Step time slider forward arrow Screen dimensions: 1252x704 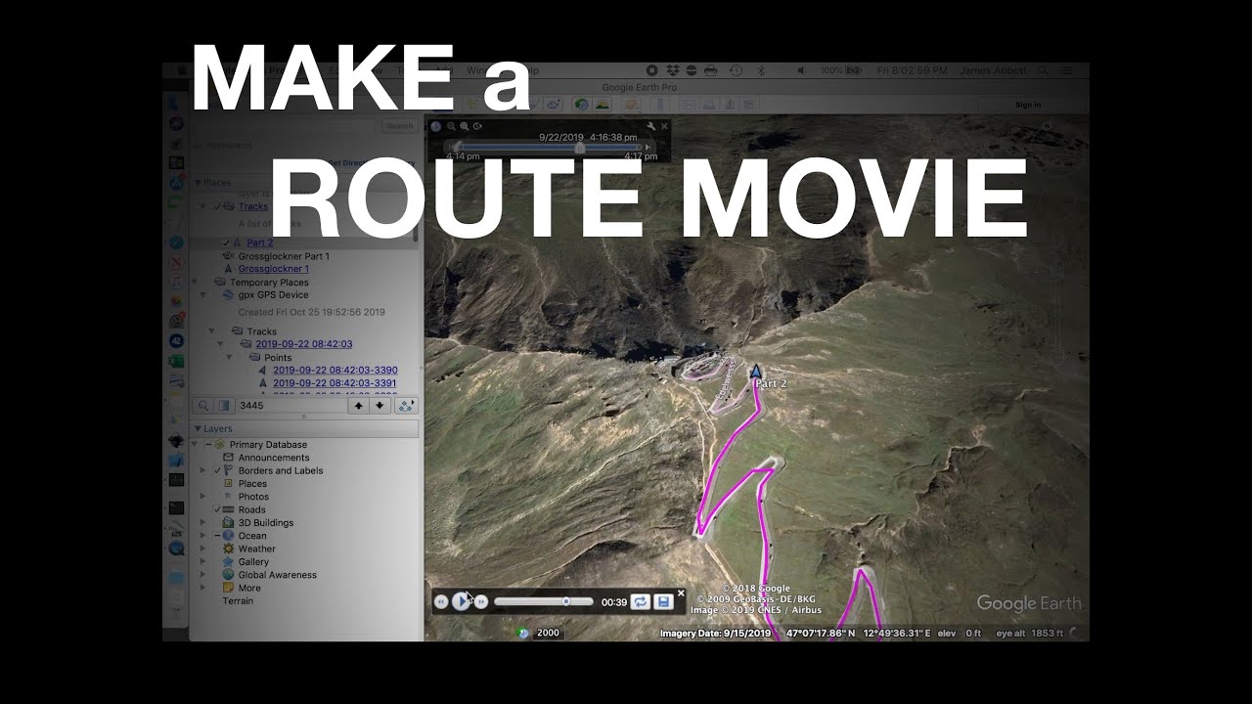647,148
